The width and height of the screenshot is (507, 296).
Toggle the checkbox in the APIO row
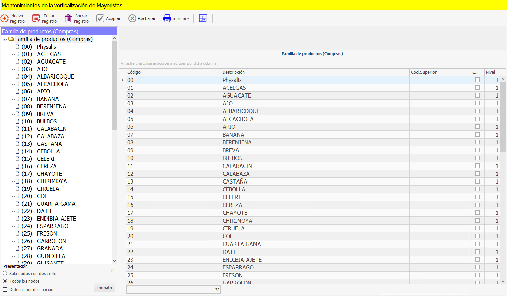477,127
